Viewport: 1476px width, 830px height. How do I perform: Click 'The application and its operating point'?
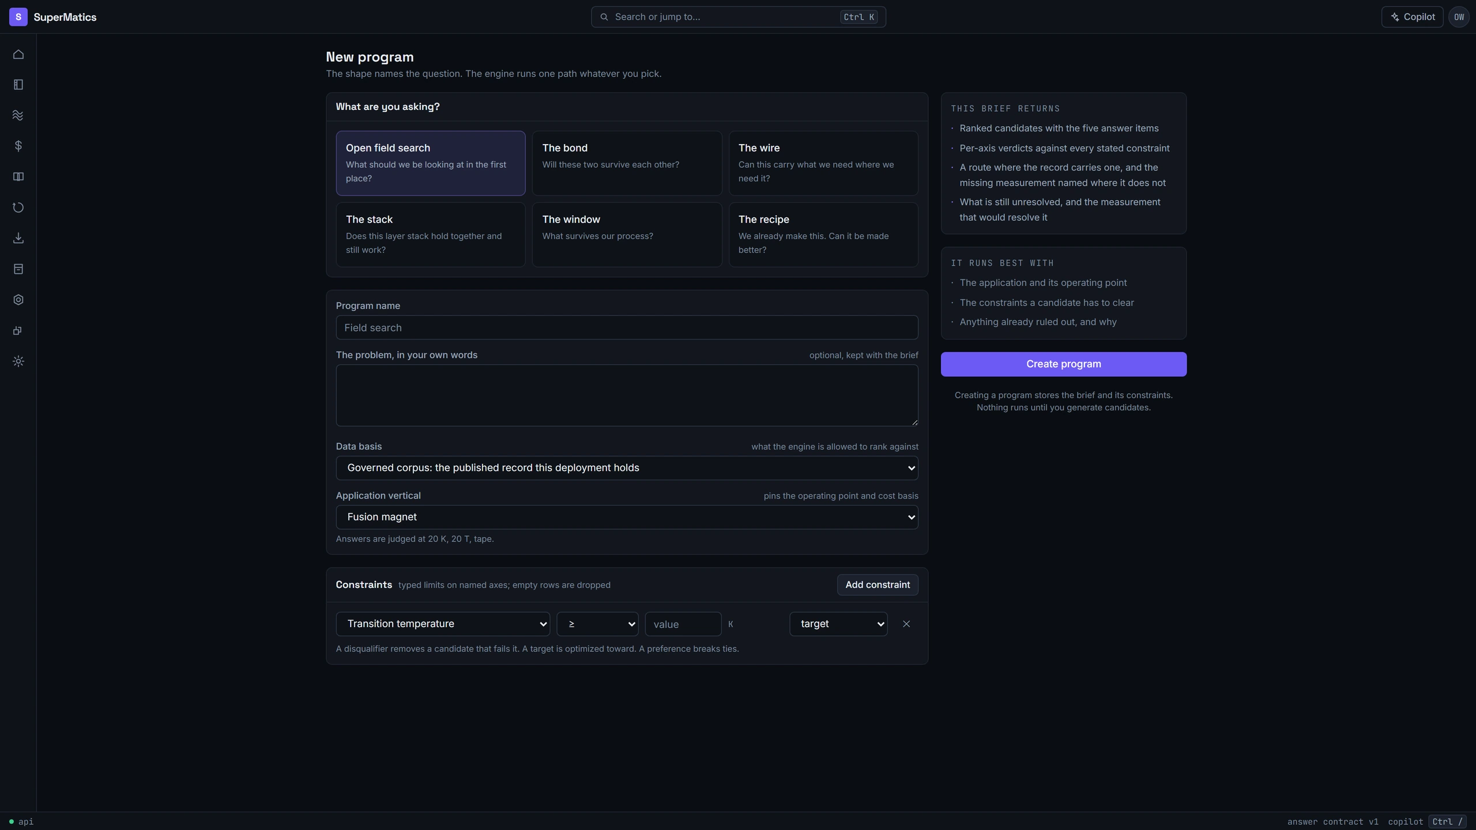tap(1043, 282)
